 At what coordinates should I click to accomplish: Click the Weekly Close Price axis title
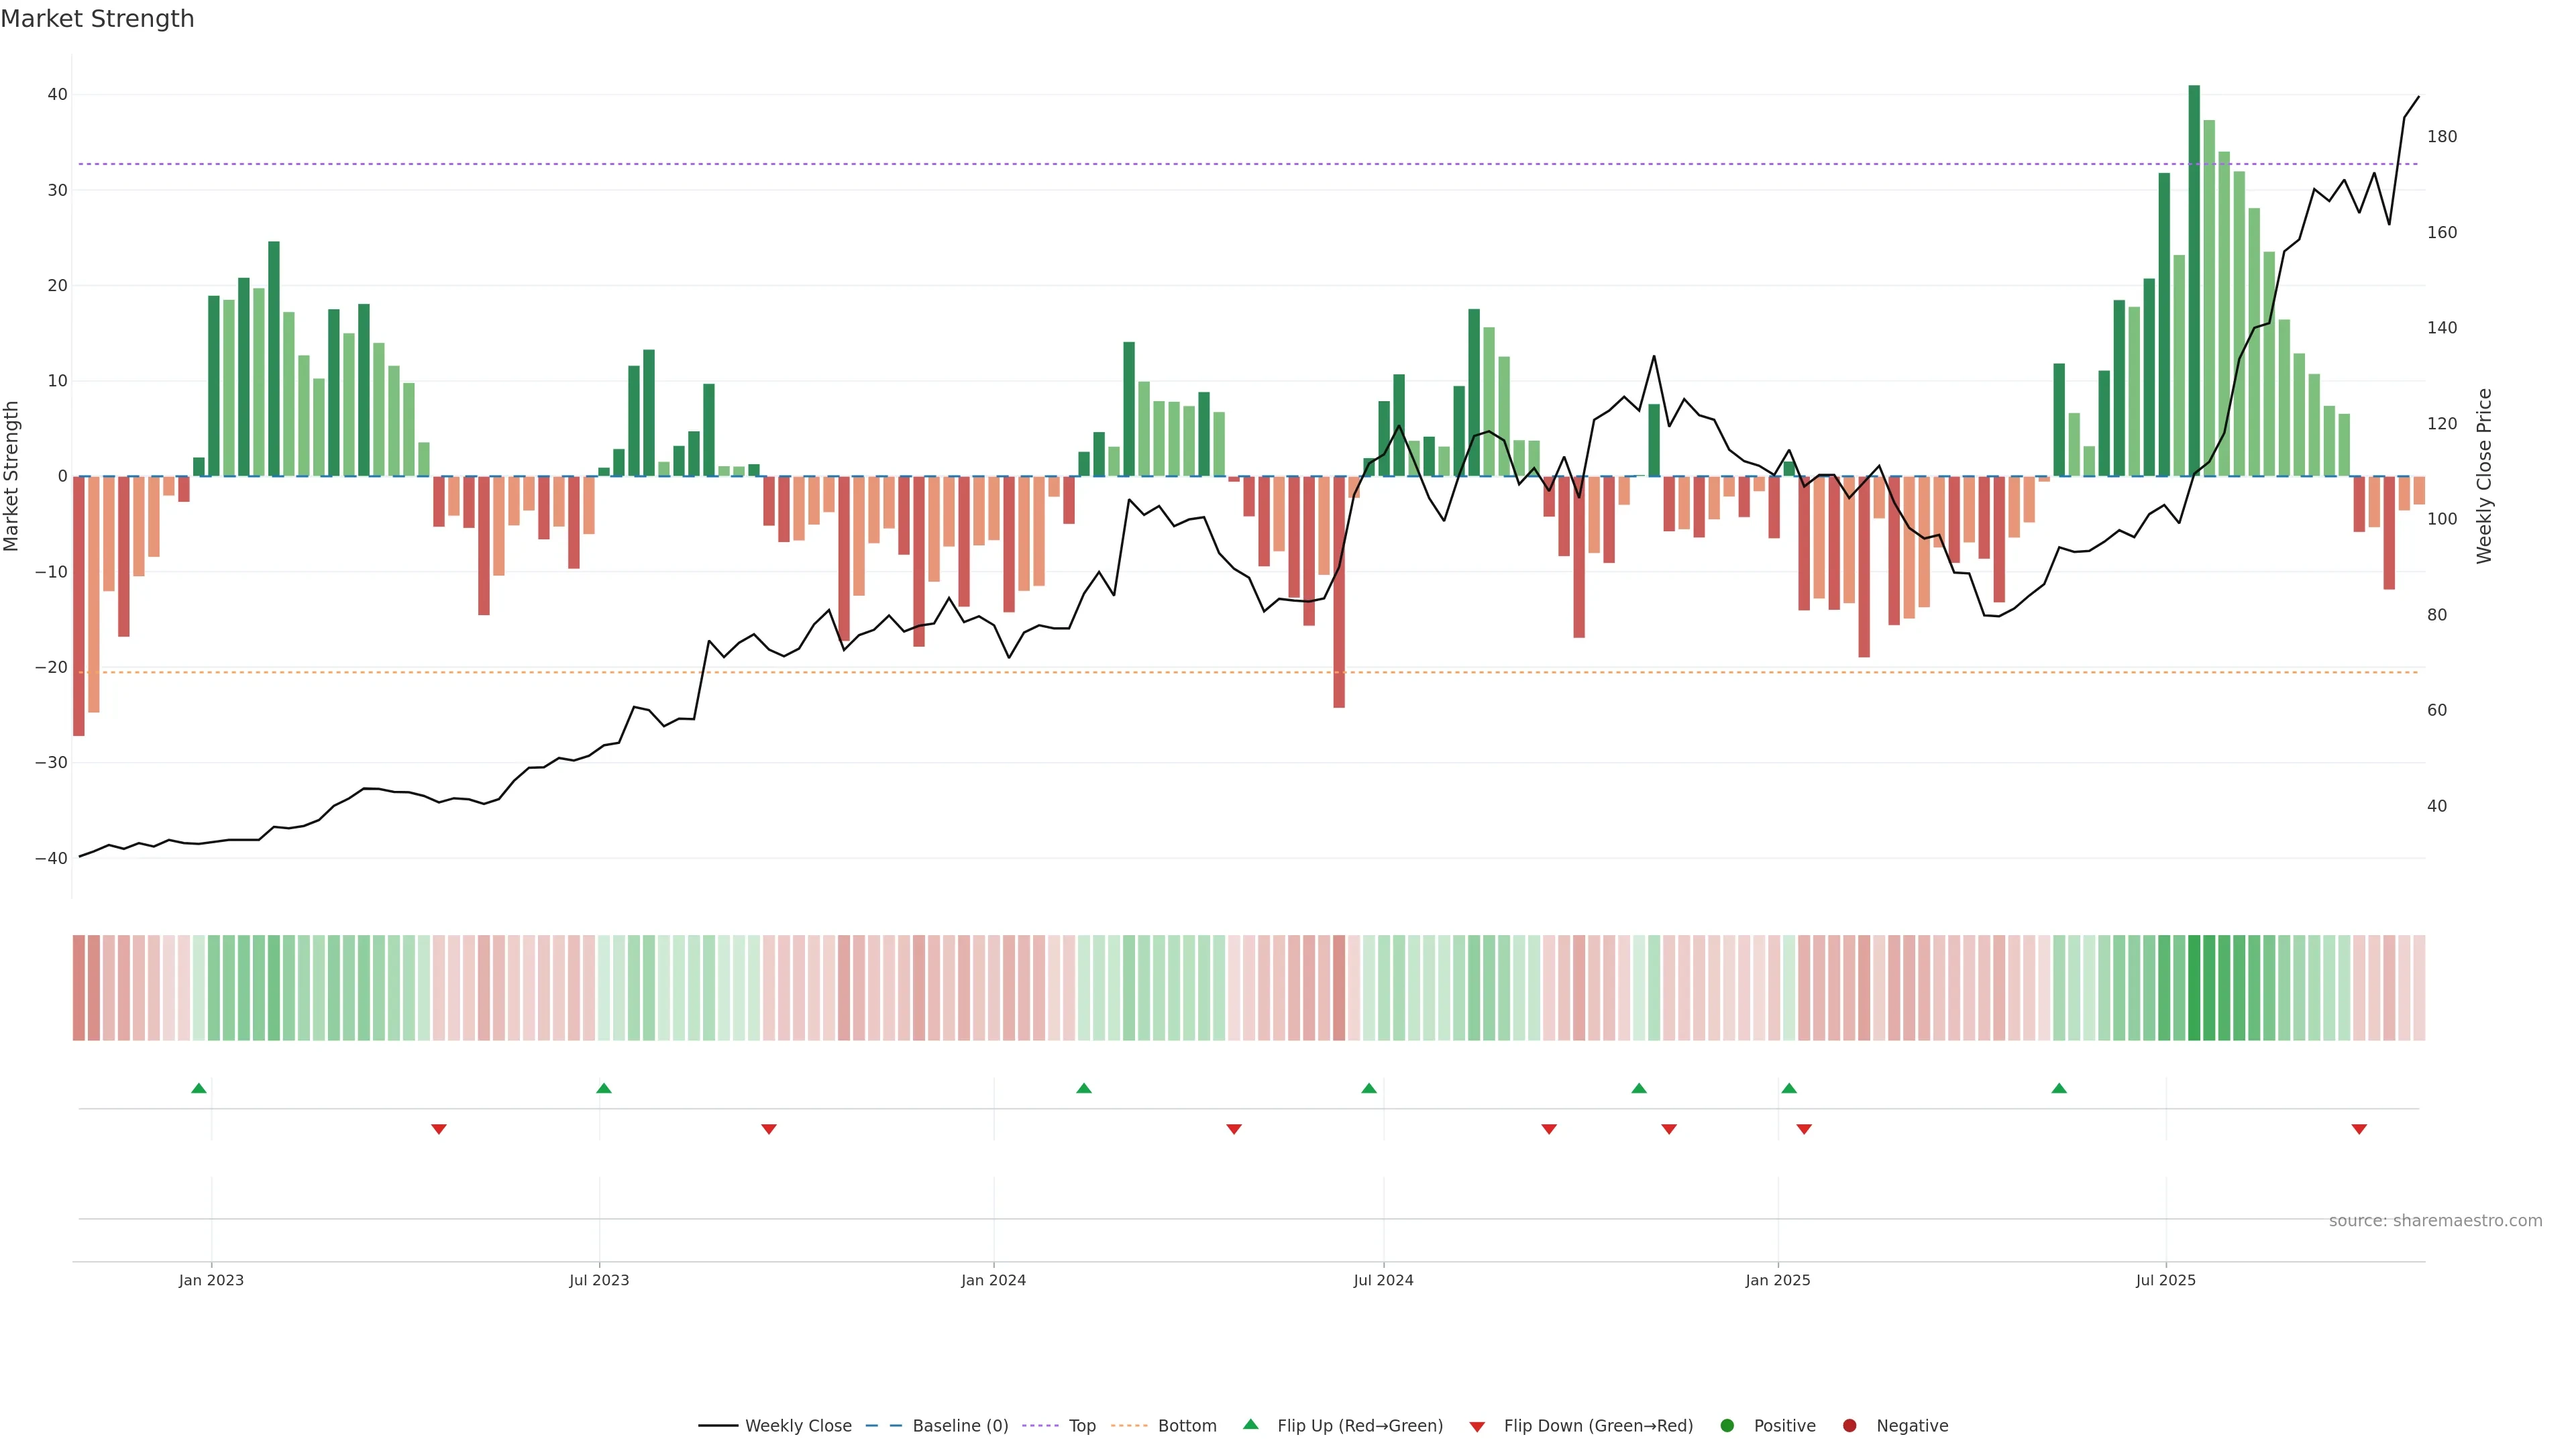2484,476
